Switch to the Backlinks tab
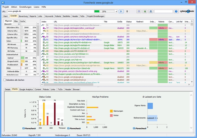Viewport: 197px width, 138px height. pyautogui.click(x=66, y=16)
